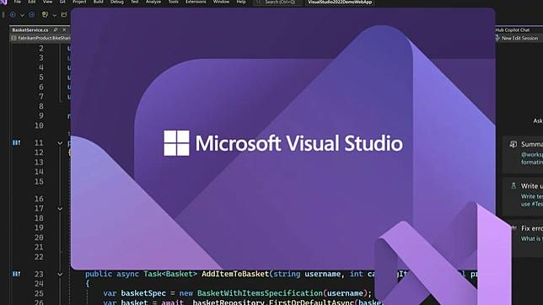Open the Analyze menu
The height and width of the screenshot is (305, 543).
click(x=153, y=2)
